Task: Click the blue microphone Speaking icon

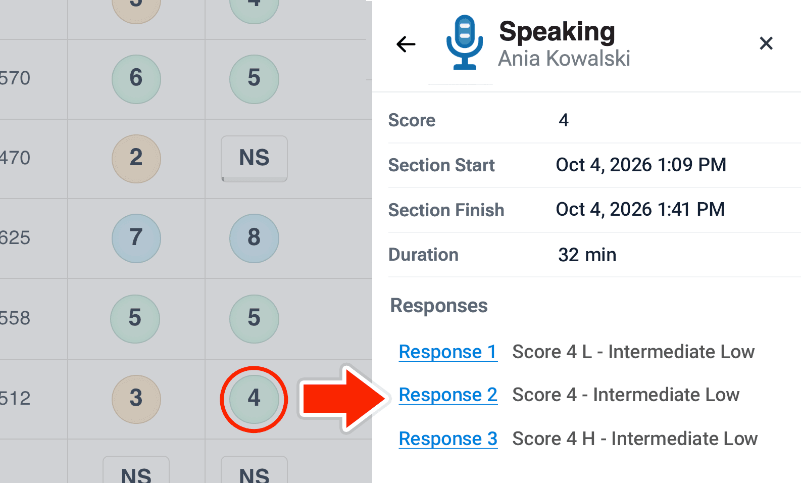Action: [x=464, y=42]
